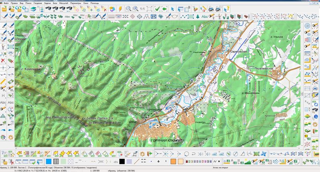Click the green back arrow icon
Viewport: 320px width, 172px height.
pyautogui.click(x=164, y=8)
